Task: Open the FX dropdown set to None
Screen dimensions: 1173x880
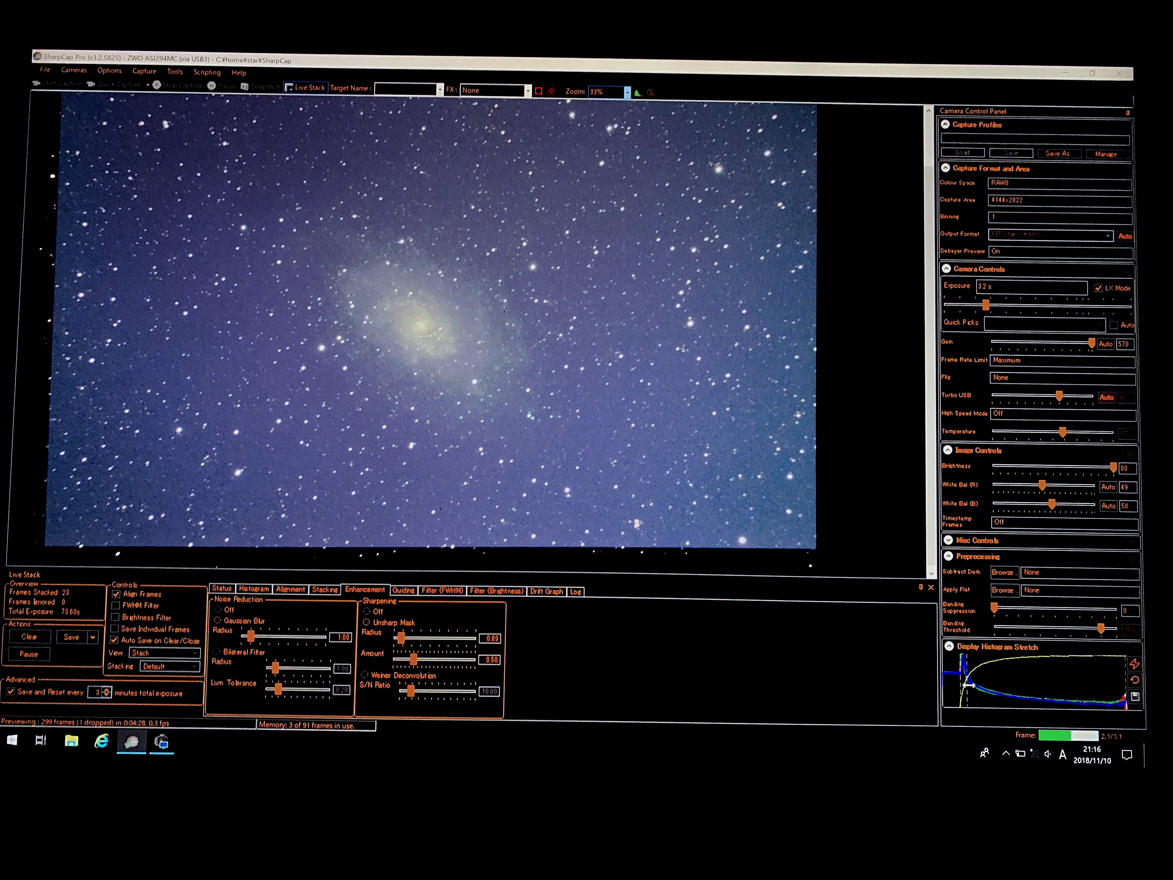Action: point(527,91)
